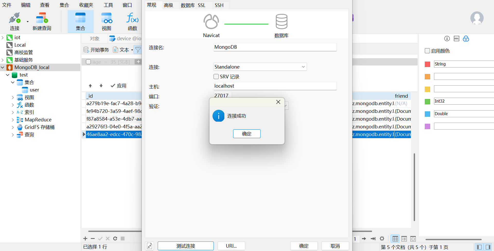Enable the SRV 记录 checkbox
494x251 pixels.
216,77
